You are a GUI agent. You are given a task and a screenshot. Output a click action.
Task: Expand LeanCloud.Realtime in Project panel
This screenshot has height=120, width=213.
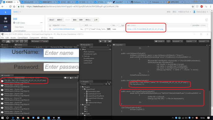pos(85,96)
